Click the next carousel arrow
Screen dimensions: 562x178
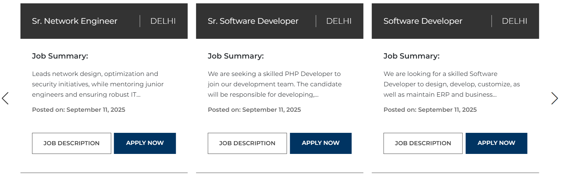[x=554, y=98]
